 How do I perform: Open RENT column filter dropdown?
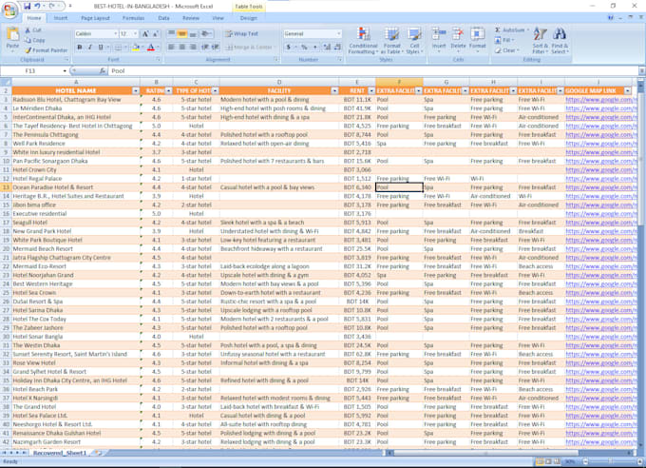(x=371, y=90)
